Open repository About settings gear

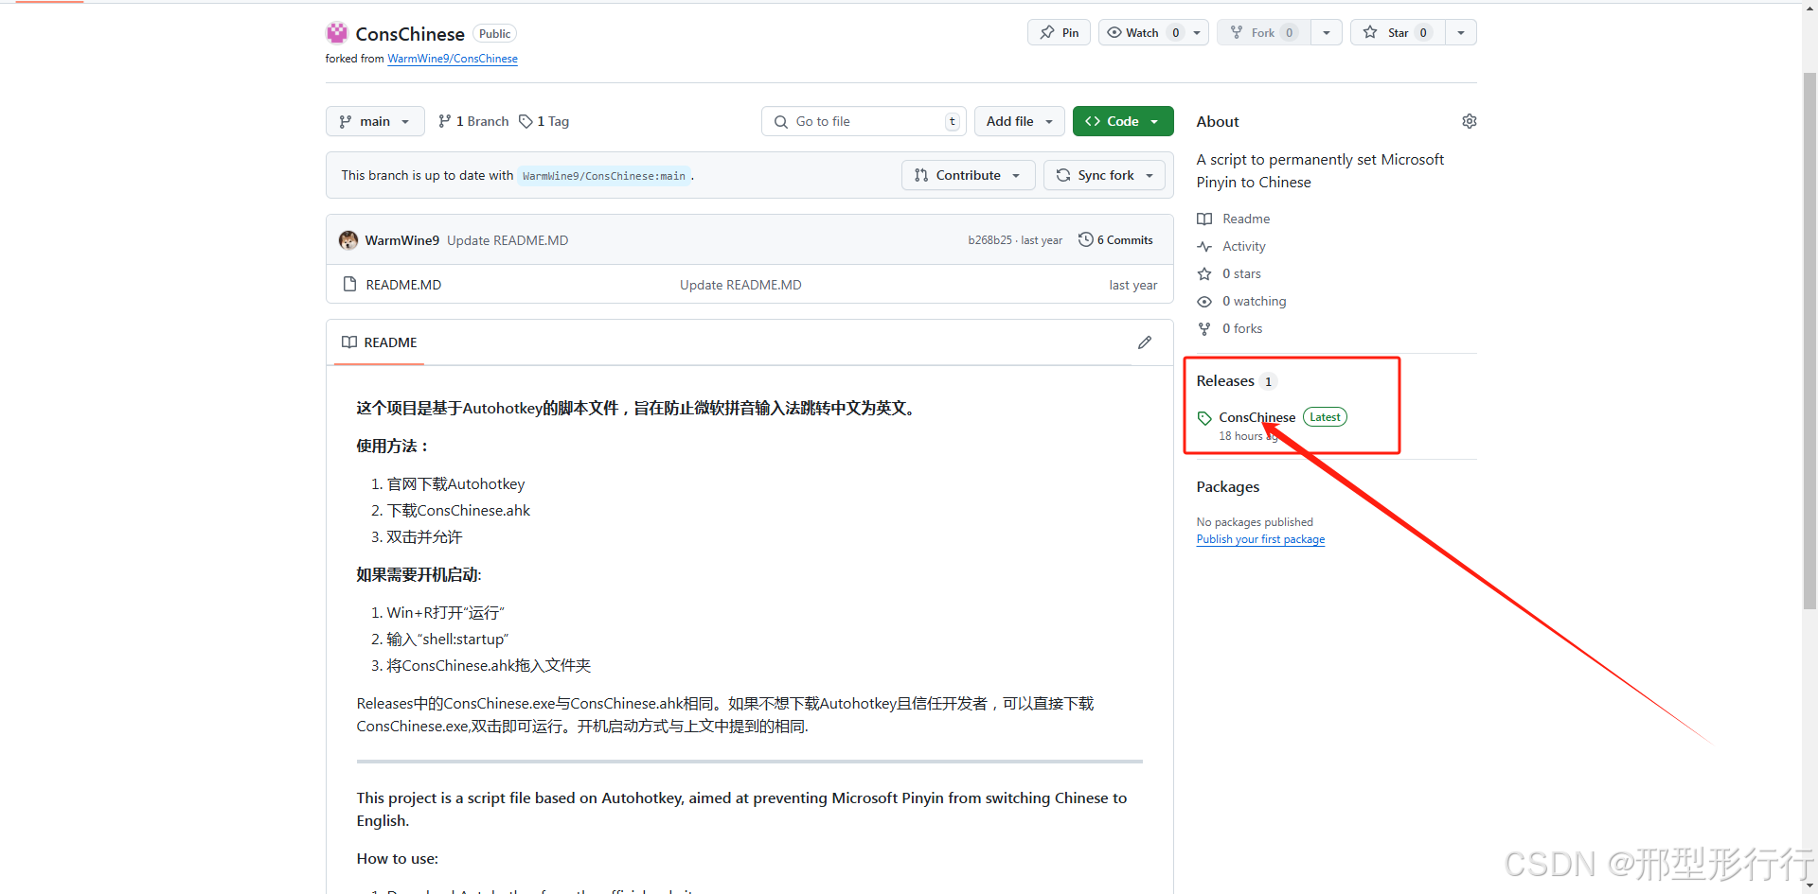coord(1470,121)
